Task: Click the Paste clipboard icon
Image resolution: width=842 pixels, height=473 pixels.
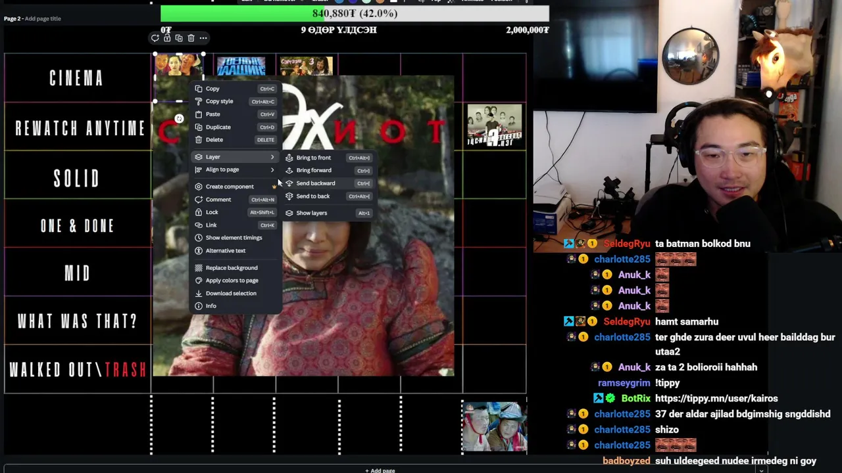Action: click(x=199, y=114)
